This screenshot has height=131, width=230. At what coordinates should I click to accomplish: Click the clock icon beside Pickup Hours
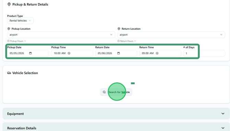pyautogui.click(x=8, y=41)
